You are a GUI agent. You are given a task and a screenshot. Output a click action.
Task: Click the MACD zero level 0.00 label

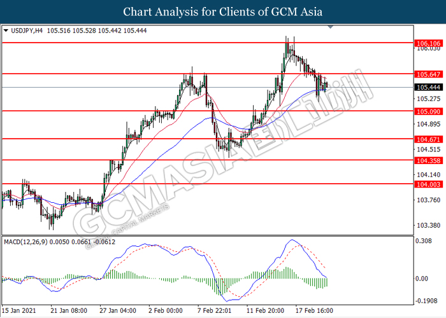click(x=422, y=279)
